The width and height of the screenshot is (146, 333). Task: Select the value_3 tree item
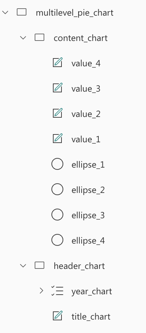click(x=86, y=89)
